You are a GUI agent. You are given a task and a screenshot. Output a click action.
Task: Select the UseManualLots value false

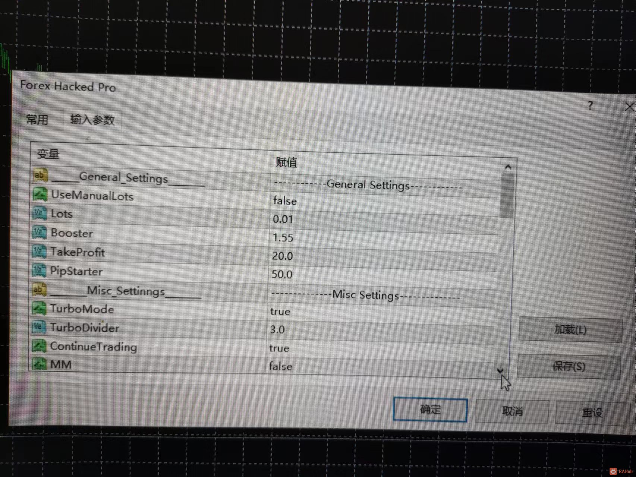(285, 201)
